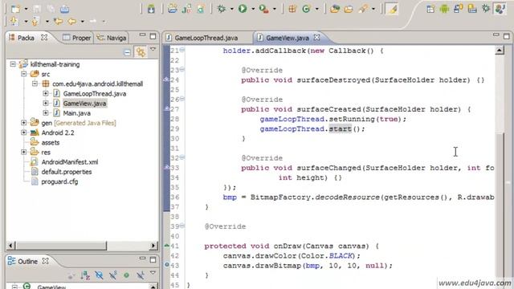
Task: Click the Run External Tools icon
Action: click(264, 9)
